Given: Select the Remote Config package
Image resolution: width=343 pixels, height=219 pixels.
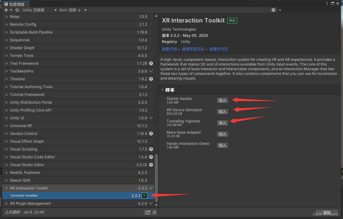Looking at the screenshot, I should coord(78,24).
